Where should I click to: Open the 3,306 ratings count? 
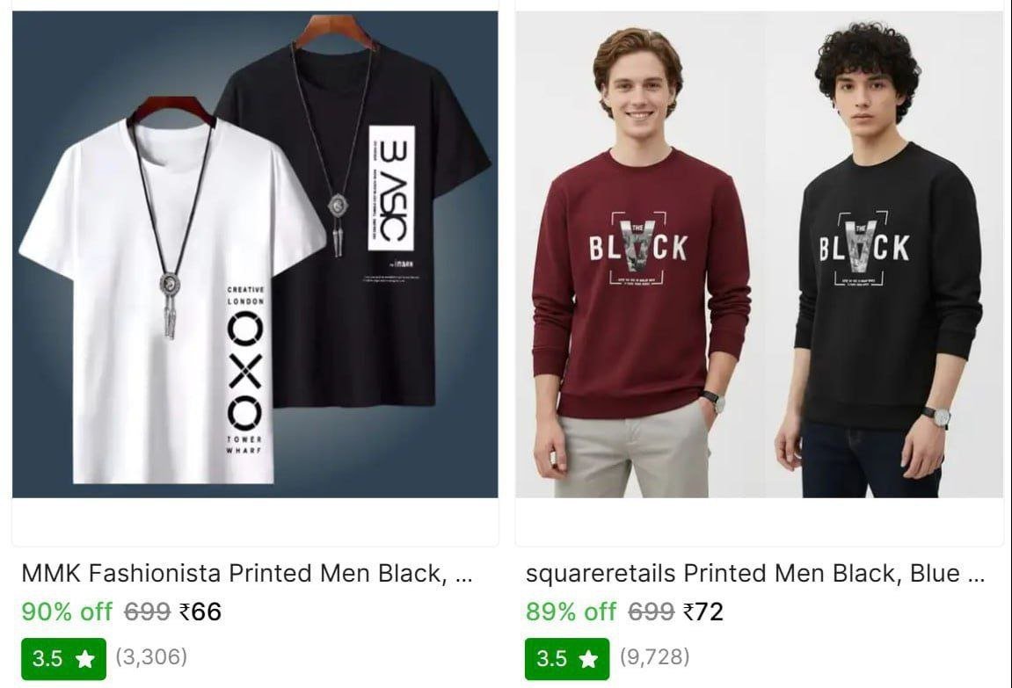click(151, 657)
